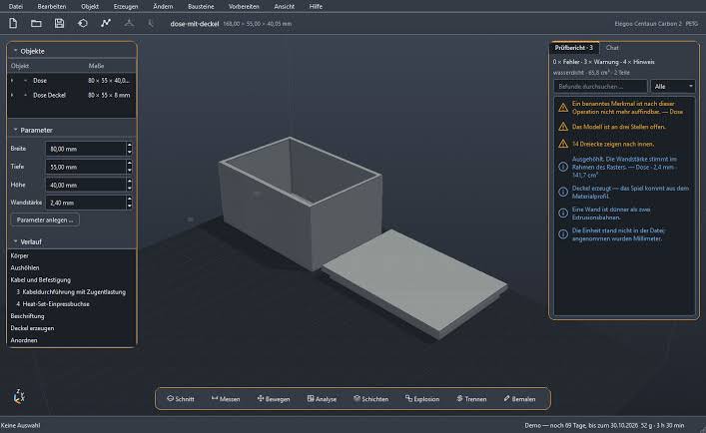Image resolution: width=706 pixels, height=433 pixels.
Task: Click the axis orientation gizmo at bottom left
Action: point(19,396)
